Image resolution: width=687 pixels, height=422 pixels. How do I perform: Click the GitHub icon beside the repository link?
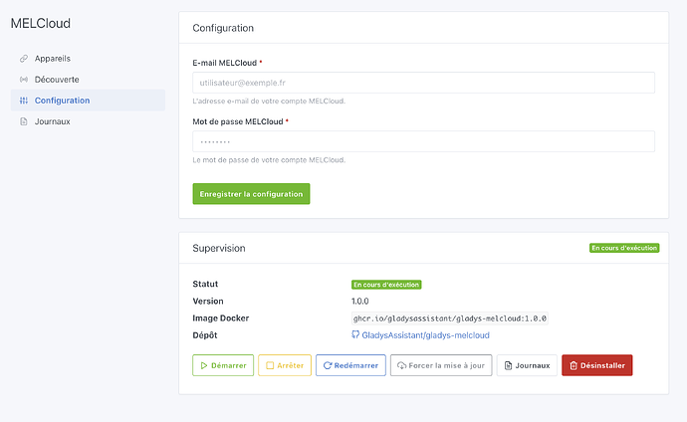[x=355, y=334]
